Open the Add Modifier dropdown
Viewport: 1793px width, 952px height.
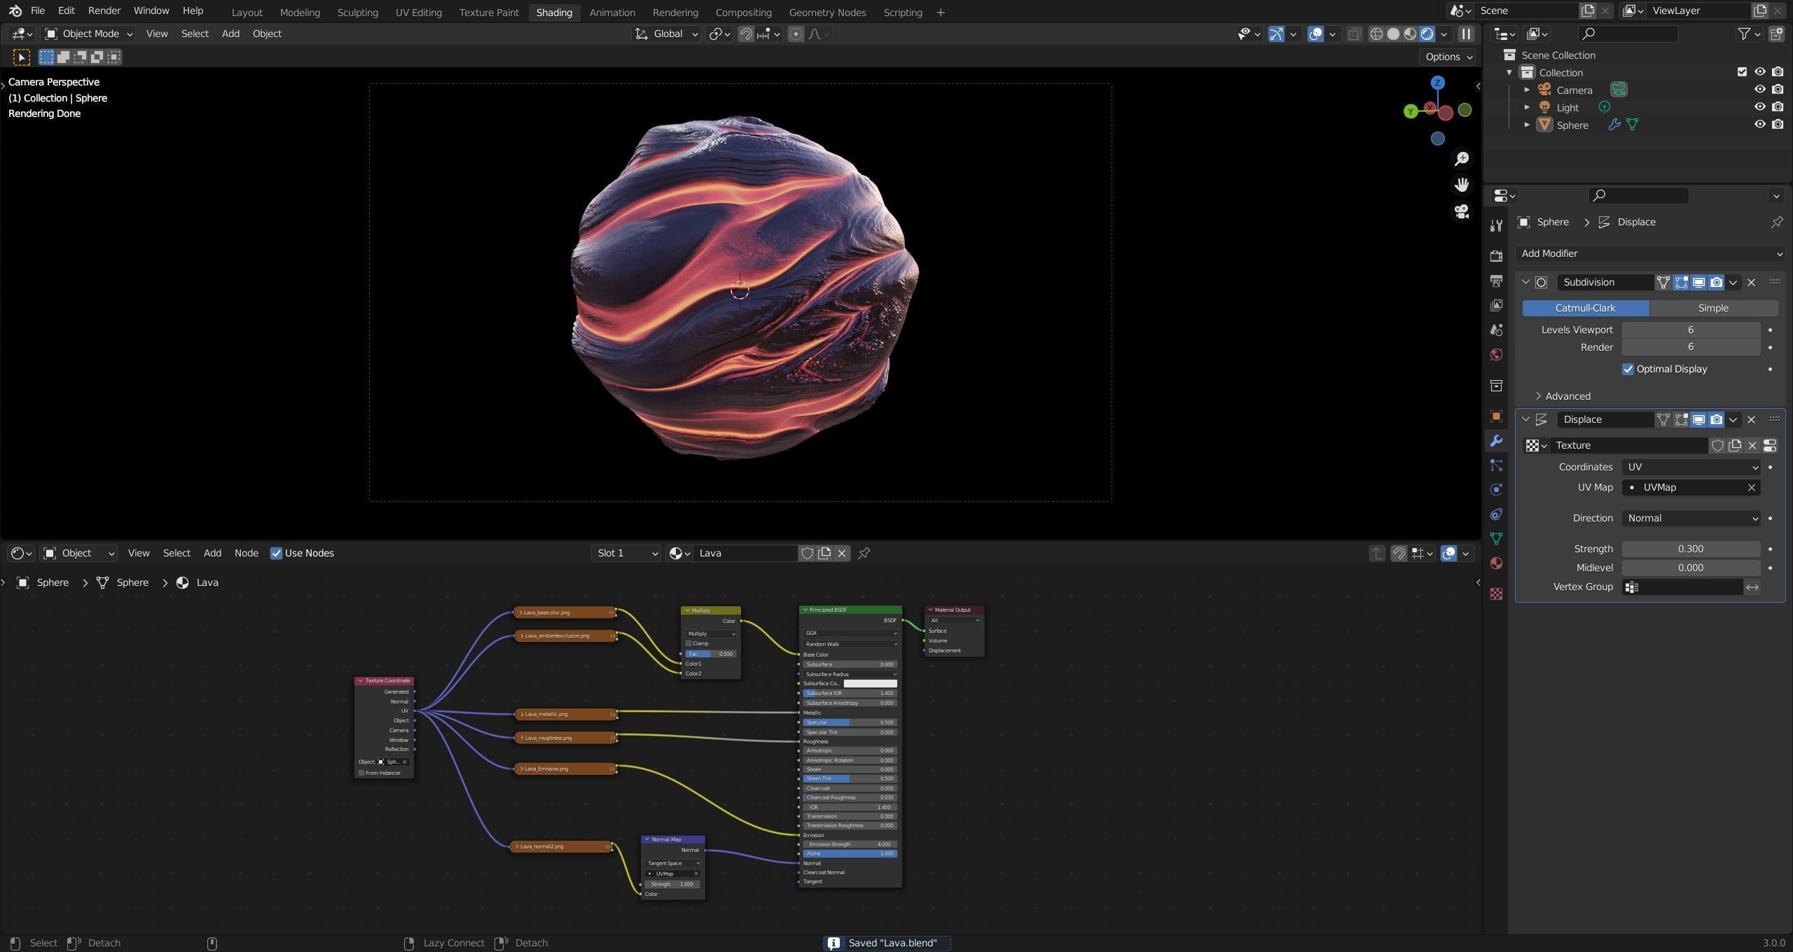[1650, 253]
